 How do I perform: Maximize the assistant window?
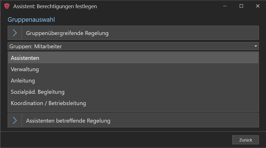(x=241, y=6)
